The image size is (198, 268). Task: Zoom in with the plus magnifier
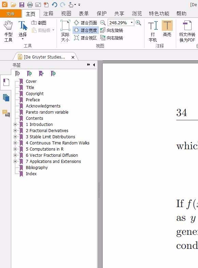coord(138,23)
